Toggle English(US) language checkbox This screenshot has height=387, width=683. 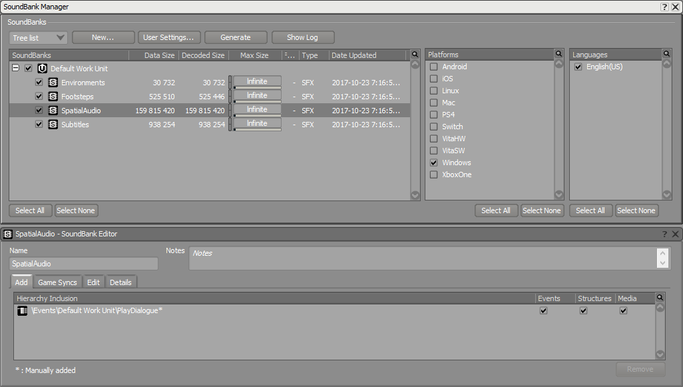578,67
